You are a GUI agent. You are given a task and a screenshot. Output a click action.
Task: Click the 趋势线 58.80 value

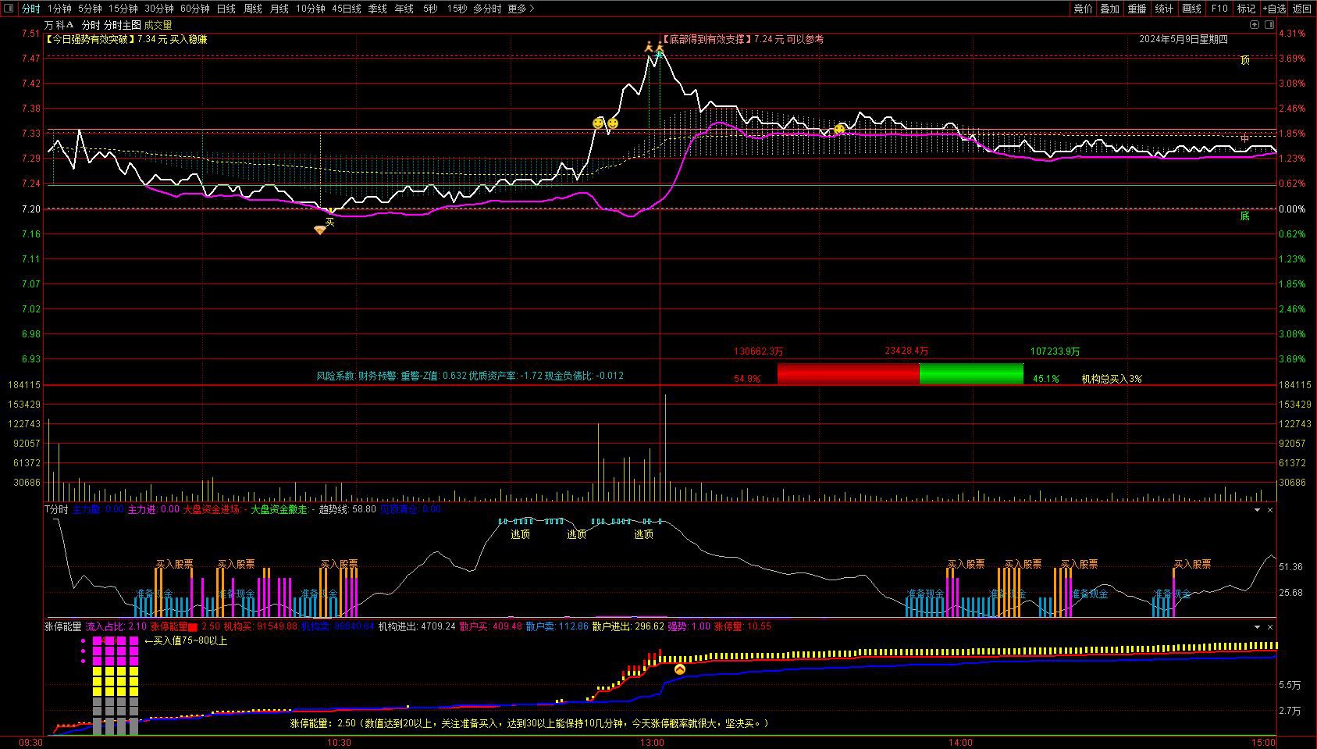click(x=347, y=509)
